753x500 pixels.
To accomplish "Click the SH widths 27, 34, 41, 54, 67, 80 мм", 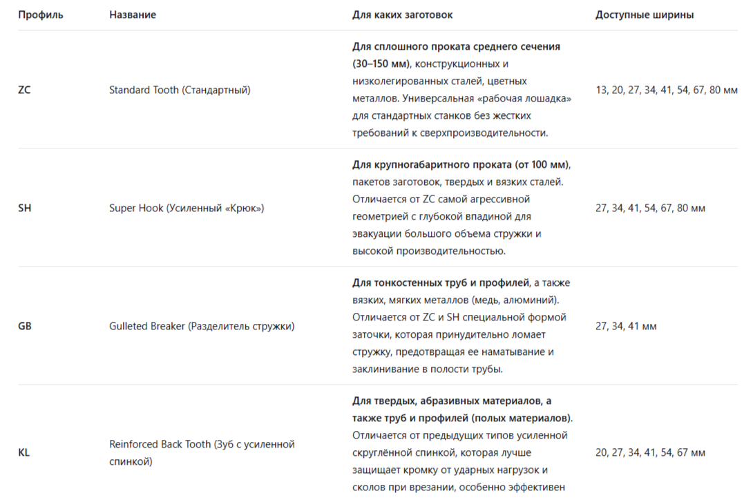I will (650, 208).
